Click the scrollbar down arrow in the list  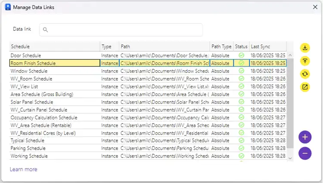(290, 158)
